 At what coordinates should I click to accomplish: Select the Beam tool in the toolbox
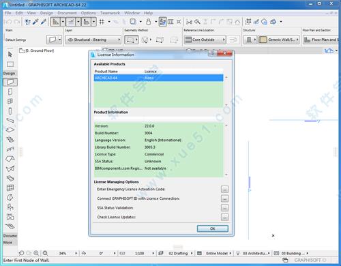10,120
